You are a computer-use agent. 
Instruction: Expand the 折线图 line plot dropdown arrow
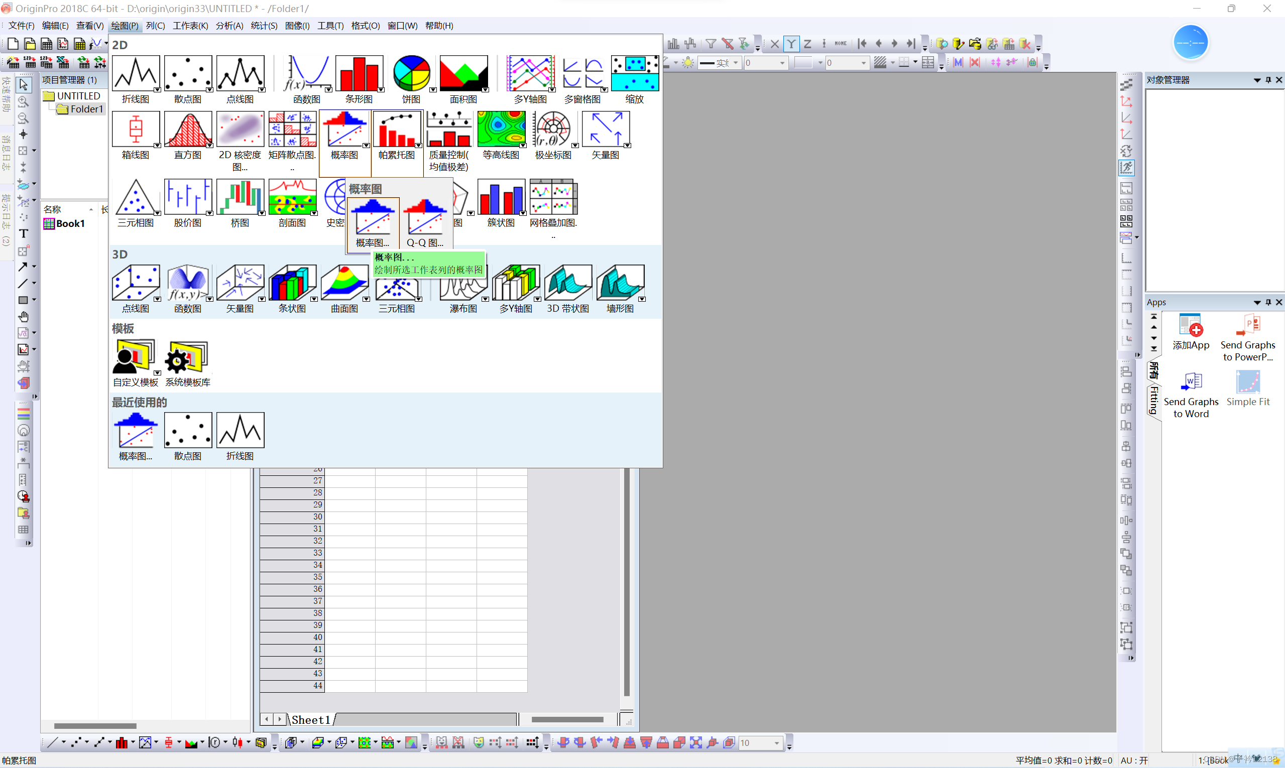click(157, 89)
